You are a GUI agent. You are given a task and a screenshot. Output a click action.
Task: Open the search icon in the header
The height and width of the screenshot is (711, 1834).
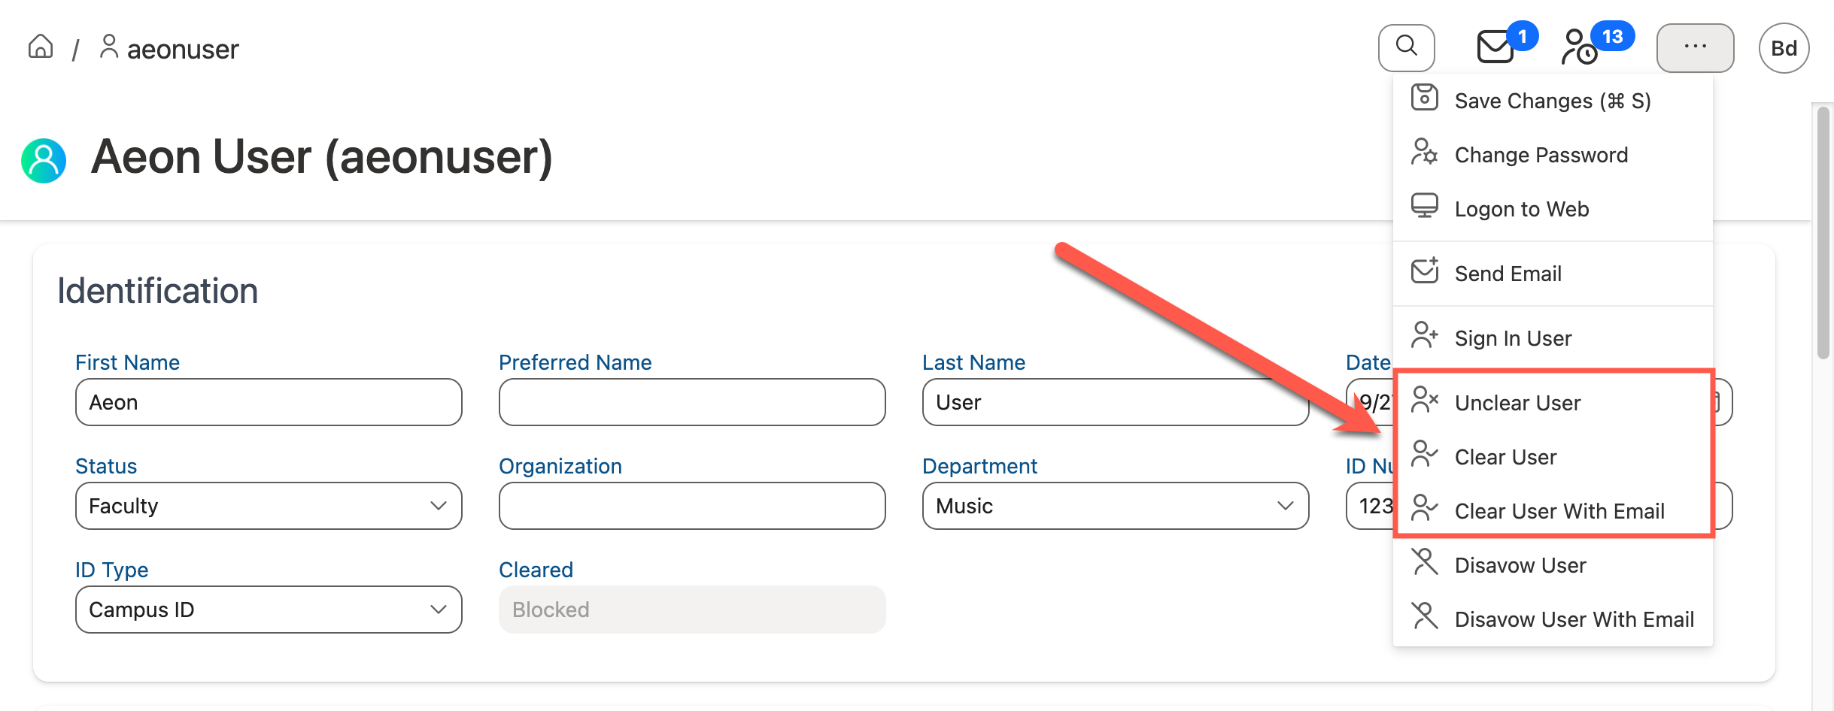pos(1406,47)
